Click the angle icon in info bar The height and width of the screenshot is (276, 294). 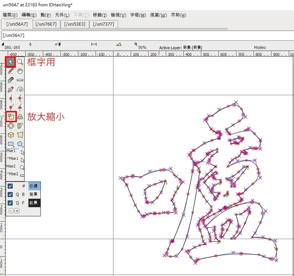119,44
